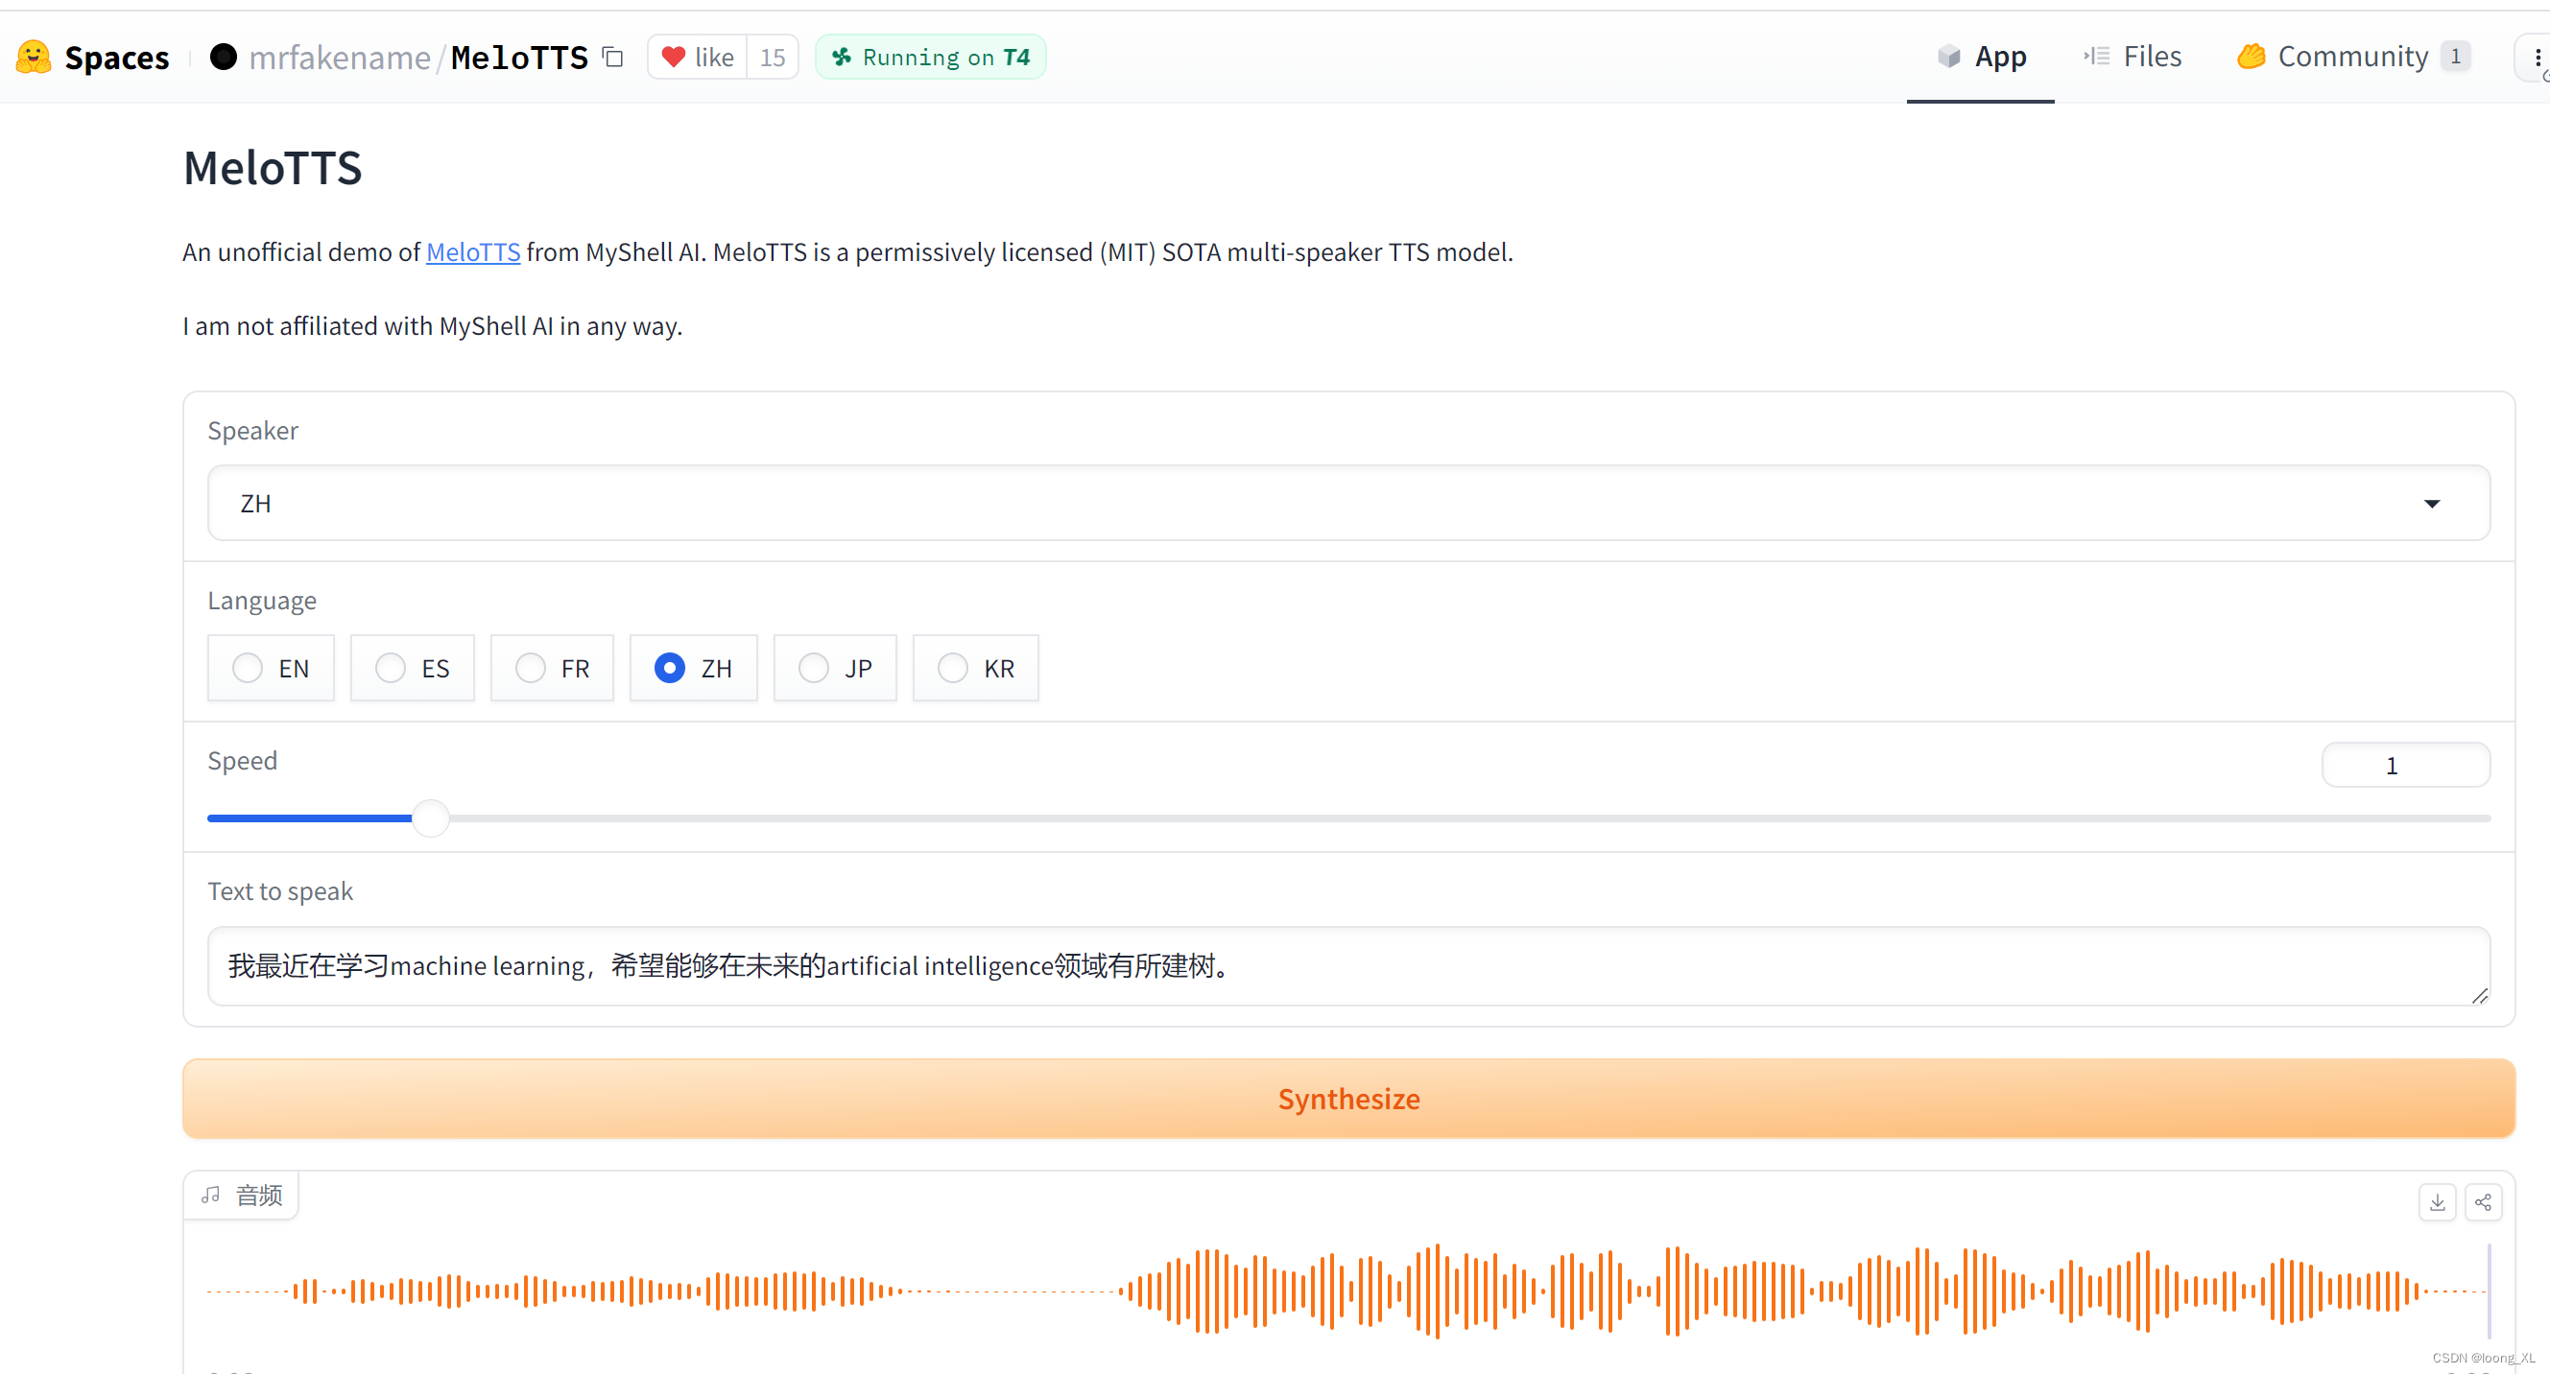
Task: Select the EN language radio button
Action: pos(247,668)
